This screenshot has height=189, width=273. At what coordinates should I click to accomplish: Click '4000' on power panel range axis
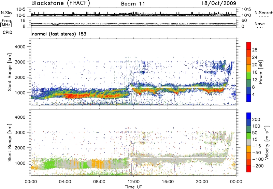(20, 47)
